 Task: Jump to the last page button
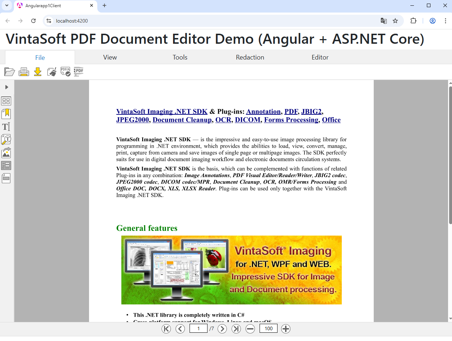[x=236, y=328]
